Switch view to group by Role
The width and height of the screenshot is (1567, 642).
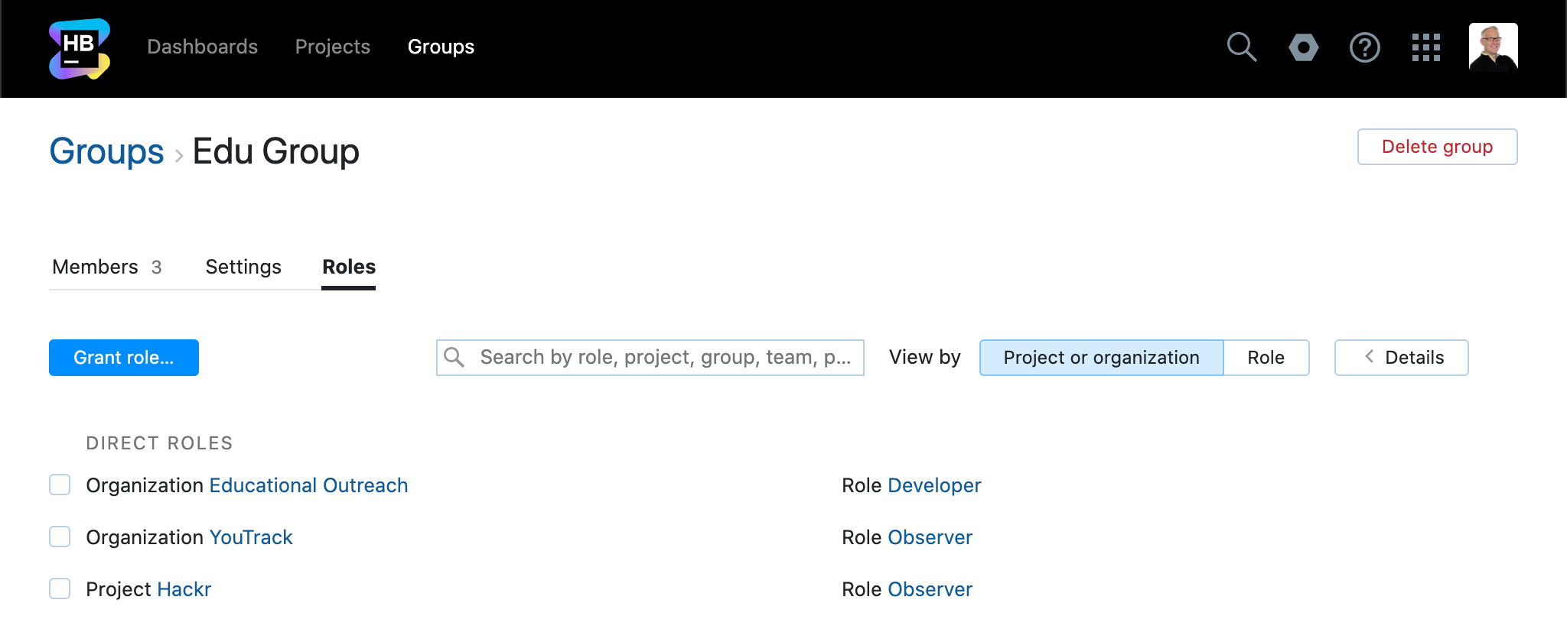click(x=1266, y=358)
